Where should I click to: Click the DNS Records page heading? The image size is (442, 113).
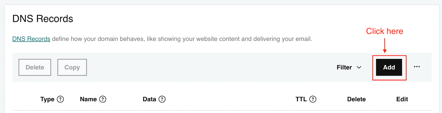(43, 19)
